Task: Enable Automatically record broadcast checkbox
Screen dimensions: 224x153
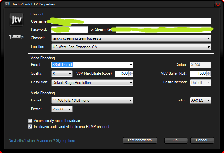Action: (x=30, y=121)
